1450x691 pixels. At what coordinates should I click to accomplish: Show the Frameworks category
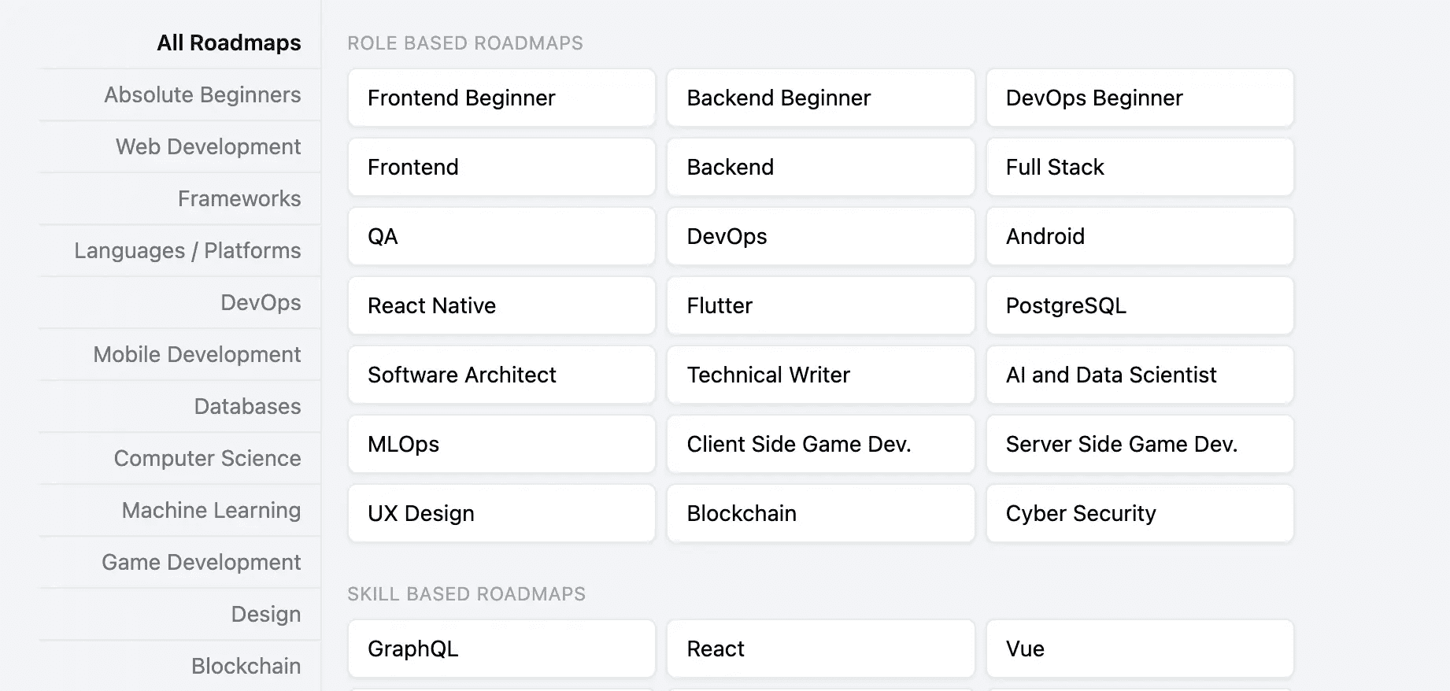(239, 198)
